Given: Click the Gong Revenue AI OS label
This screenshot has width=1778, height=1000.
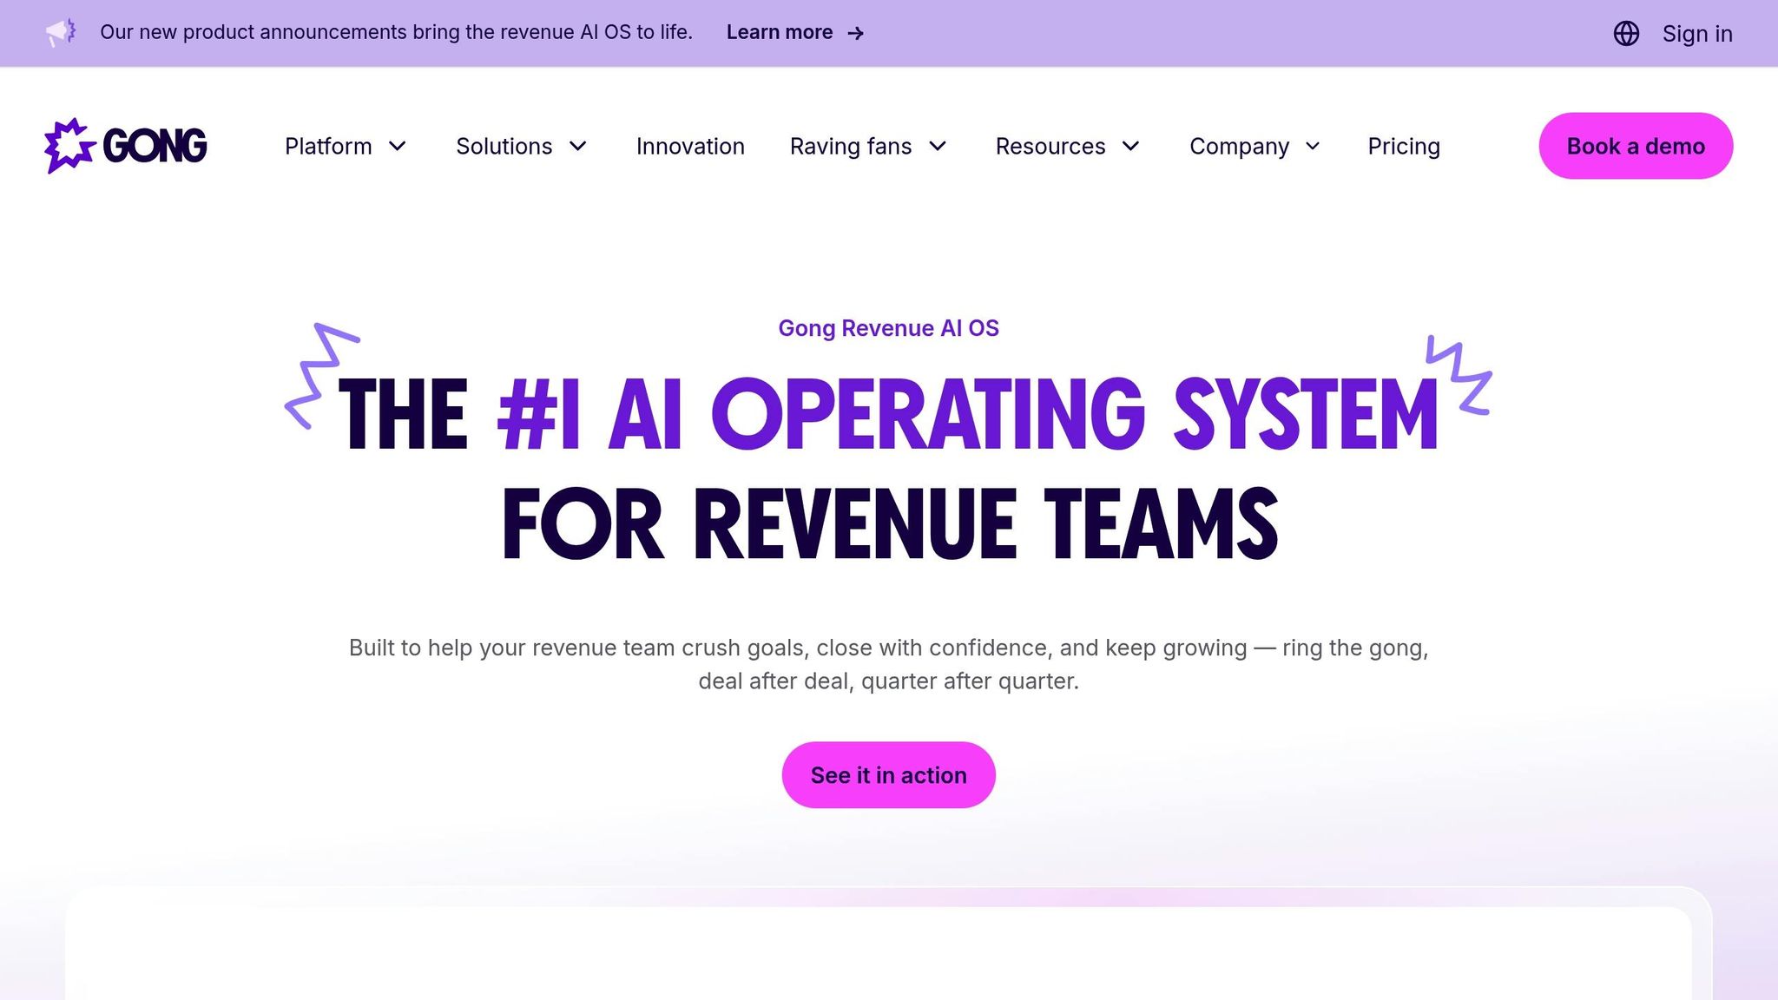Looking at the screenshot, I should [888, 328].
